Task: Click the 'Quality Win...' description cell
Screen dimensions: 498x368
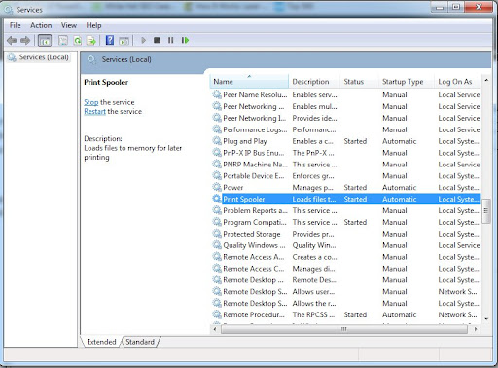Action: (x=314, y=245)
